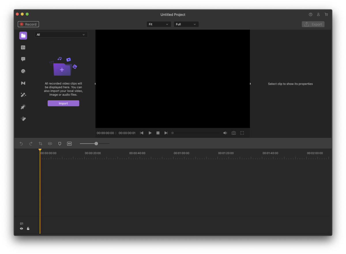Start recording with the Record button
346x254 pixels.
pyautogui.click(x=28, y=24)
